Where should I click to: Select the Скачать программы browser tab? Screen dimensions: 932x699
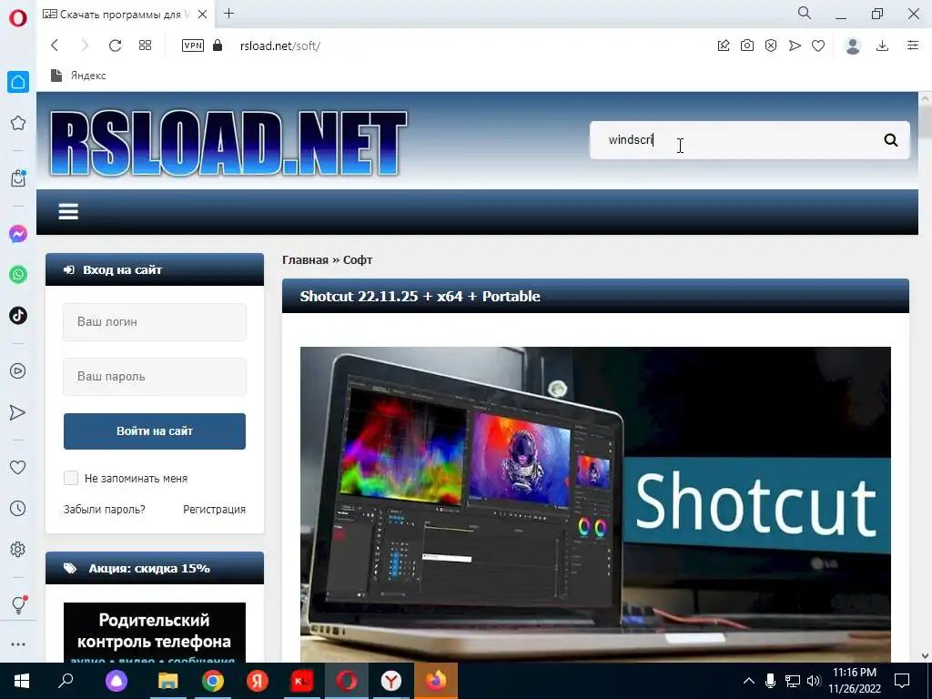(x=126, y=15)
